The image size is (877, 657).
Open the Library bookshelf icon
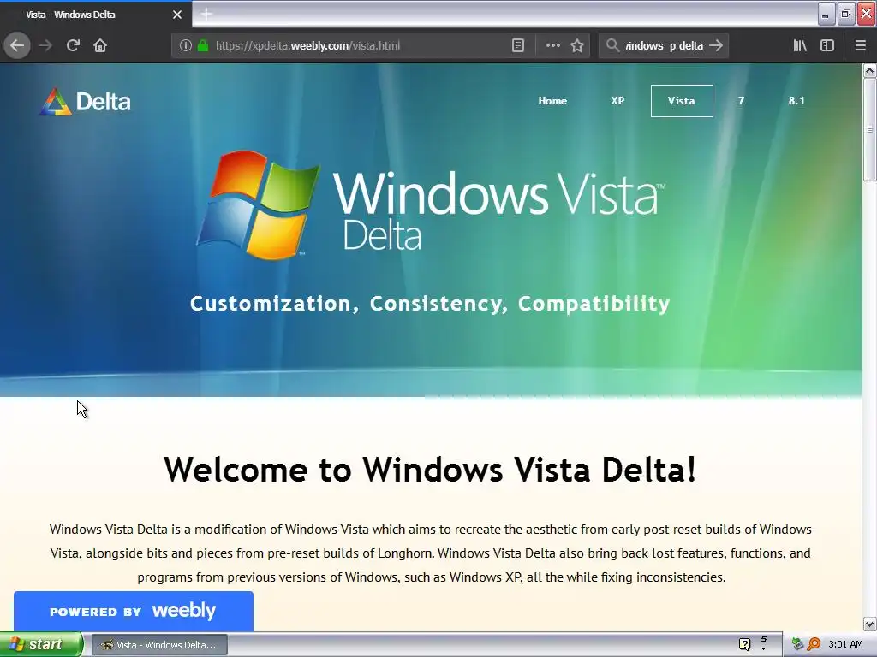click(x=800, y=45)
